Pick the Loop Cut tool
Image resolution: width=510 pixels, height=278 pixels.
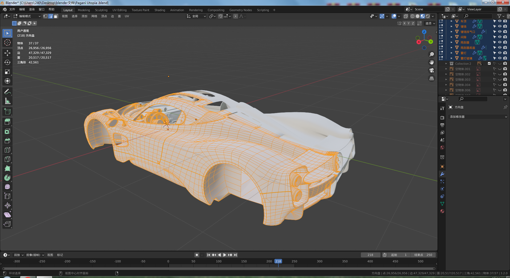(x=7, y=150)
